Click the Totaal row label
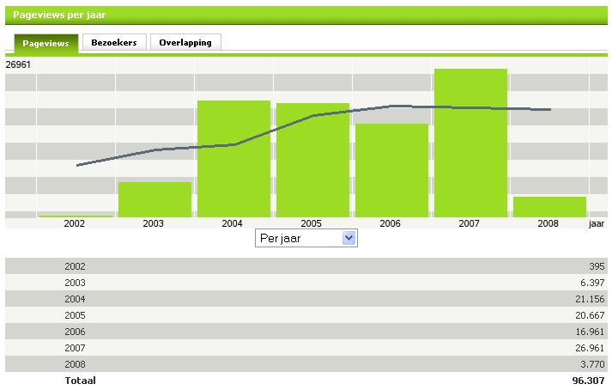Image resolution: width=612 pixels, height=390 pixels. pos(80,381)
